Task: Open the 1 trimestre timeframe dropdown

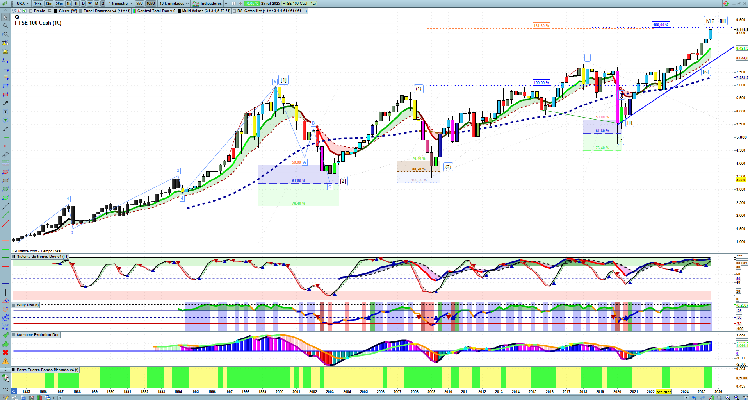Action: [120, 4]
